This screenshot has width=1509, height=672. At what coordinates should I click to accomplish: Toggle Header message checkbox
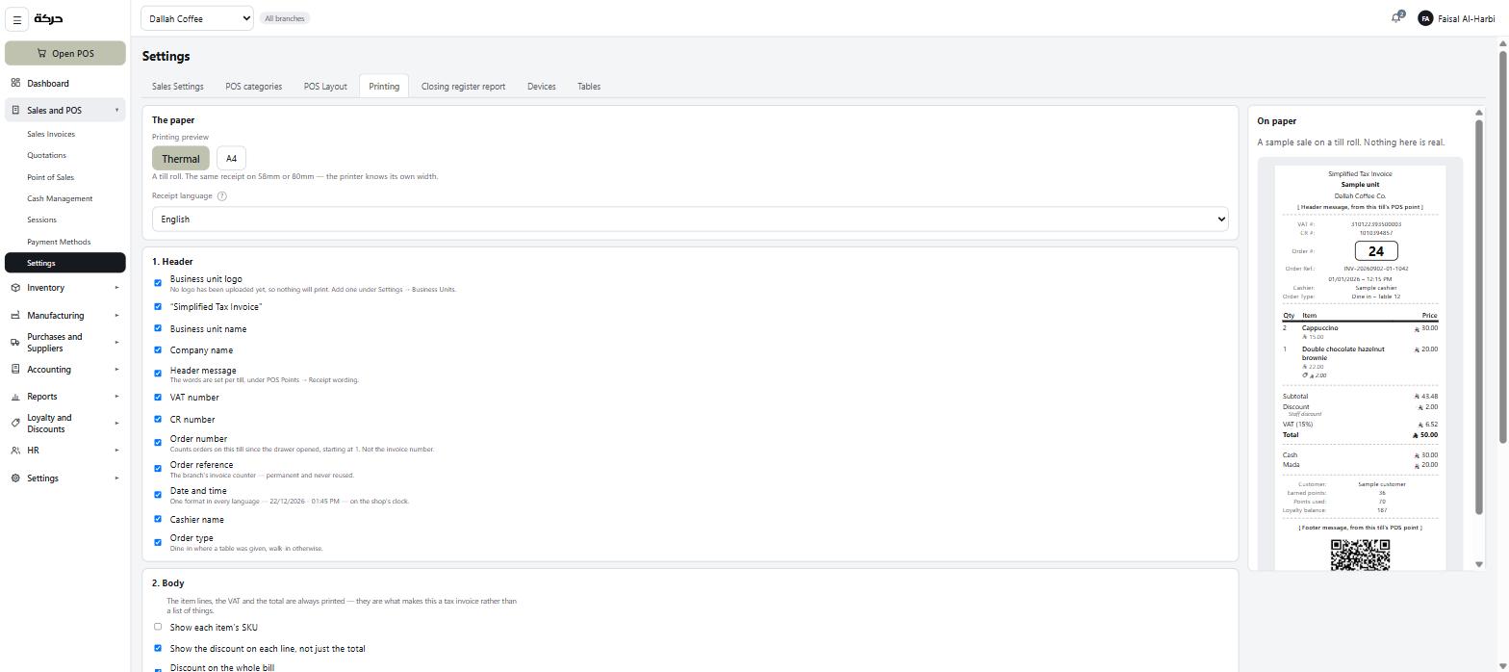[x=158, y=374]
